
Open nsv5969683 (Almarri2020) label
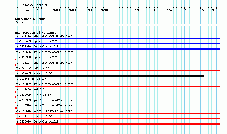pos(34,73)
